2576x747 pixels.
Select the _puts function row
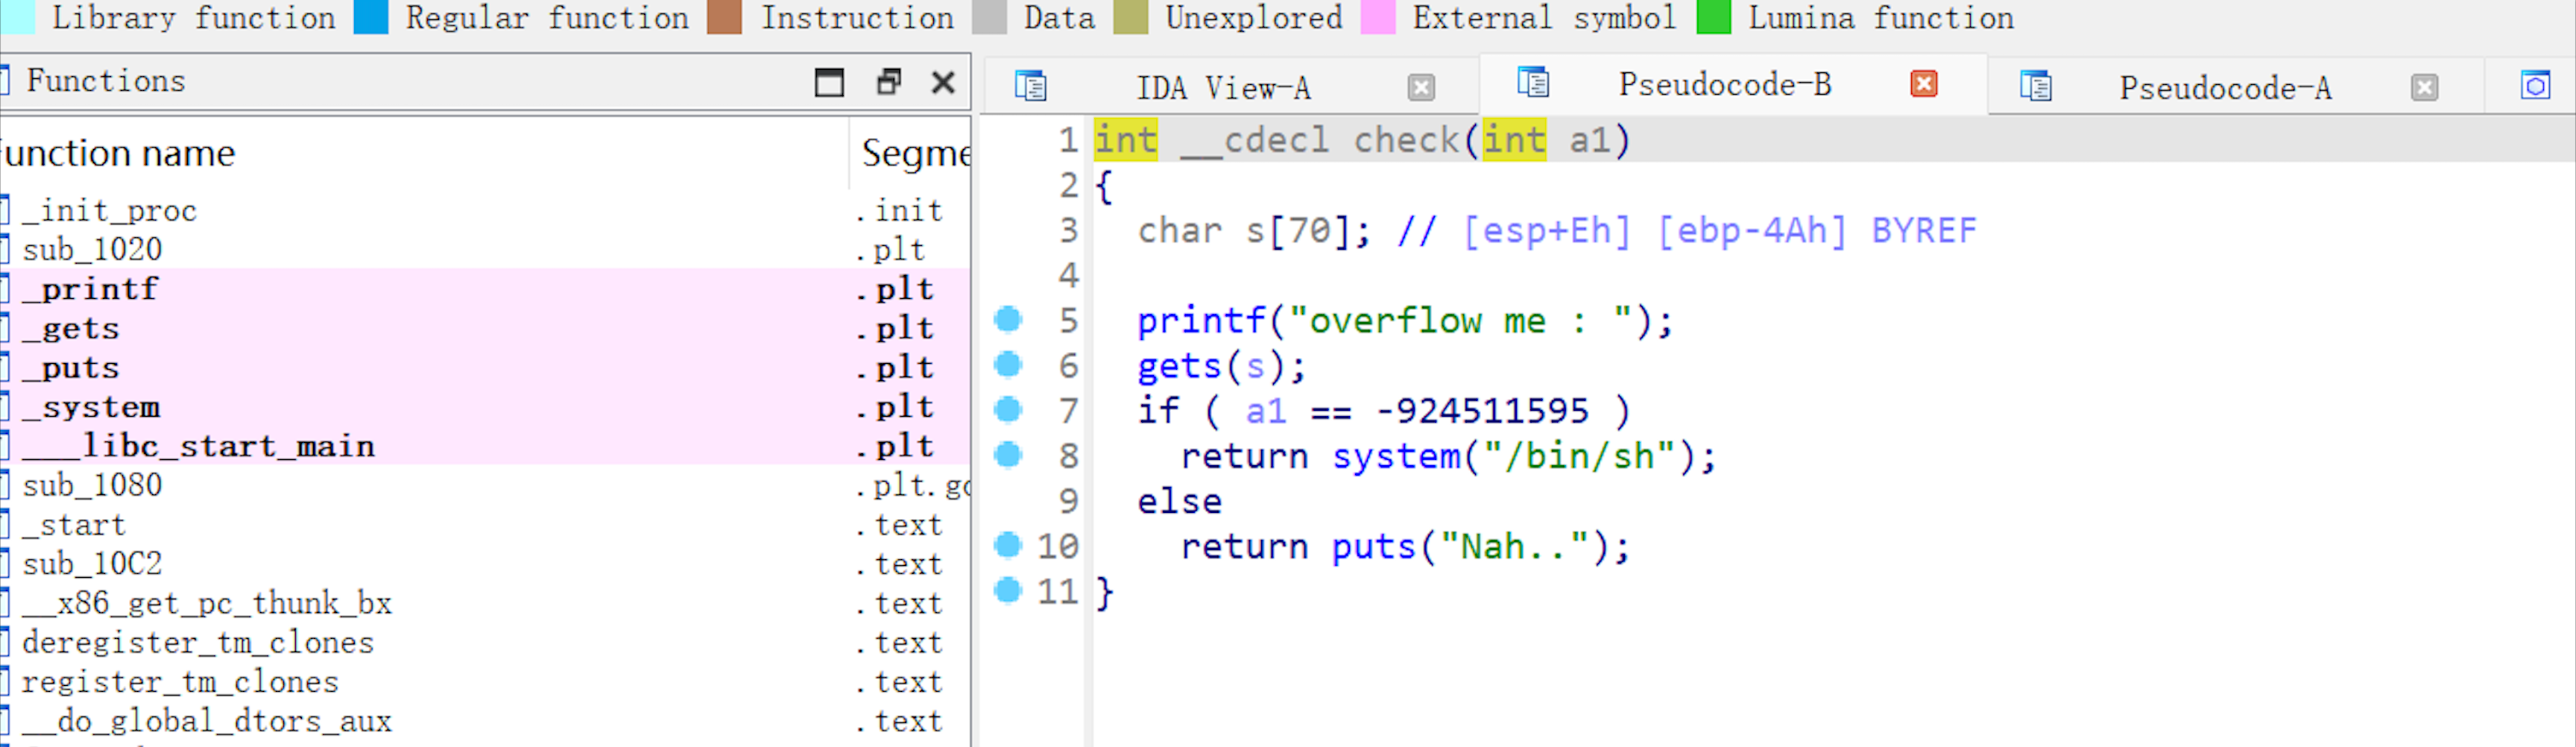pos(485,368)
